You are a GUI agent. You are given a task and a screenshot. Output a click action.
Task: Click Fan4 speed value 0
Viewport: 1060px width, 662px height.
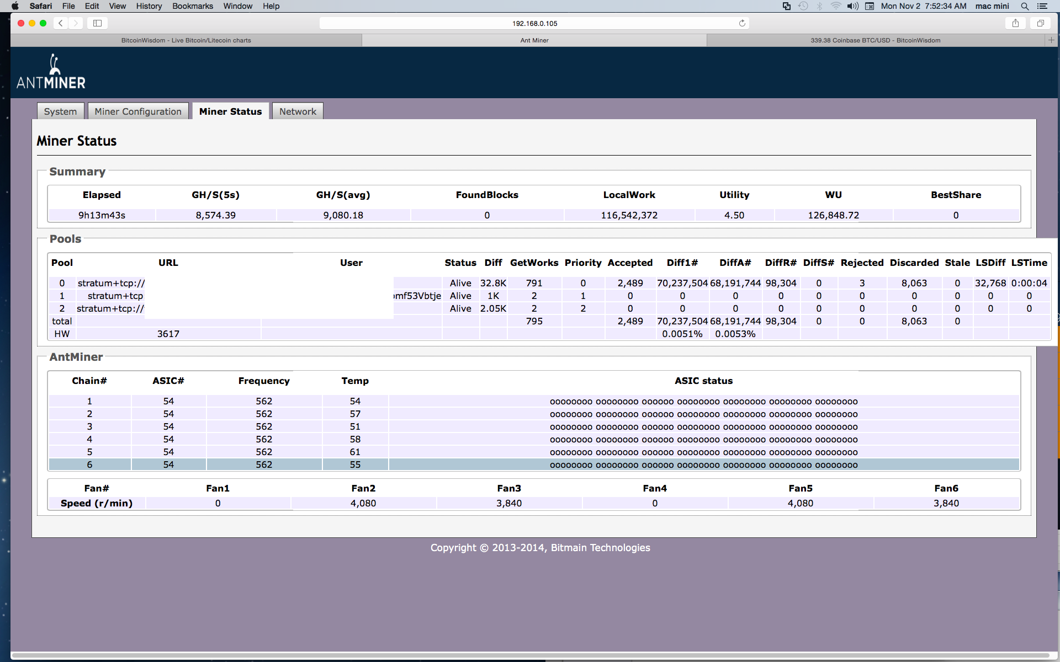click(655, 503)
